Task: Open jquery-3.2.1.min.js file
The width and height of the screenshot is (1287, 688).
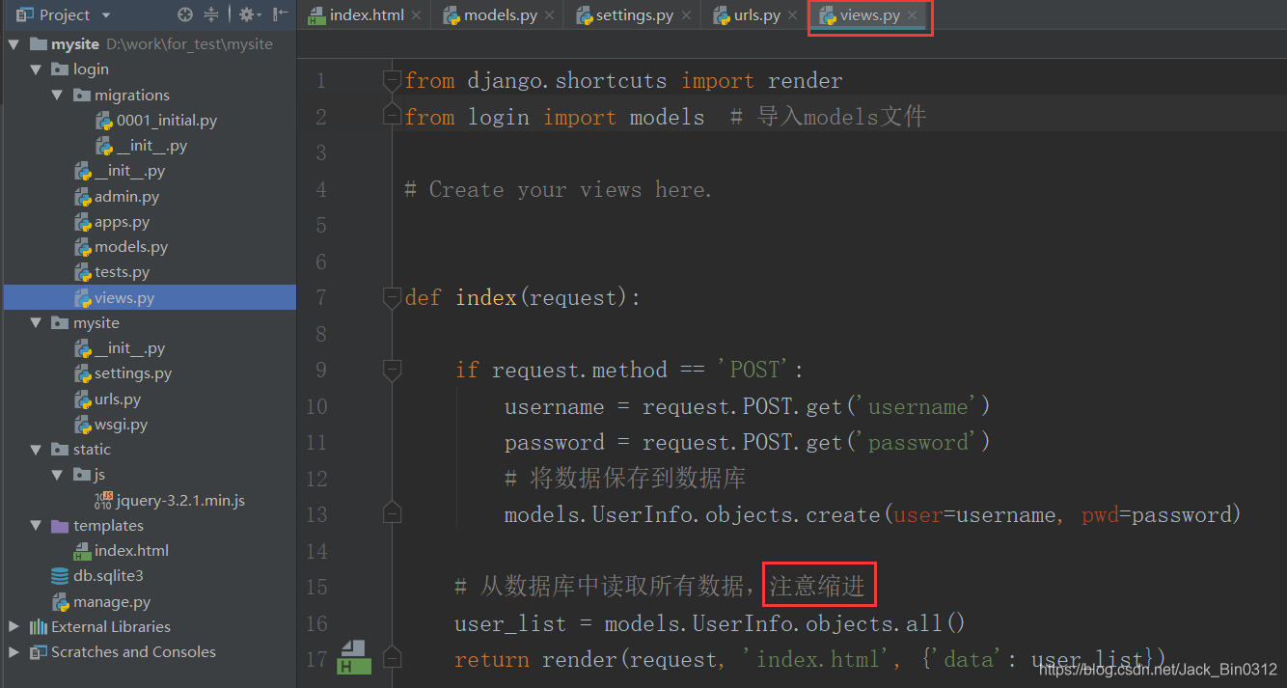Action: (180, 500)
